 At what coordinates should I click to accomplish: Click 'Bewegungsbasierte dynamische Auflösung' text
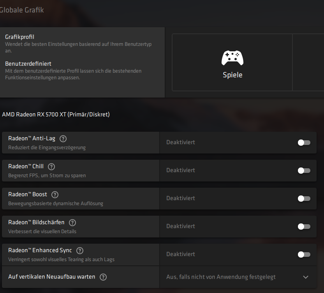click(x=56, y=204)
